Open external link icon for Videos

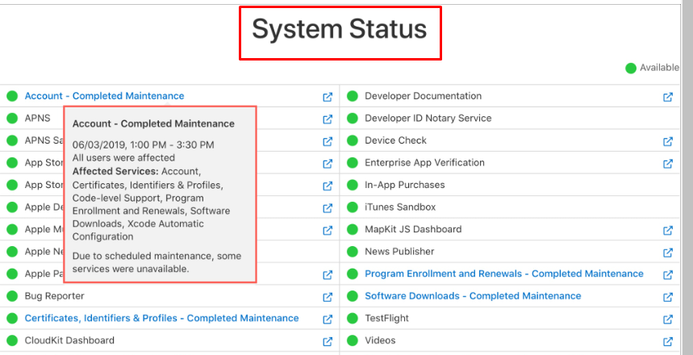pos(668,341)
